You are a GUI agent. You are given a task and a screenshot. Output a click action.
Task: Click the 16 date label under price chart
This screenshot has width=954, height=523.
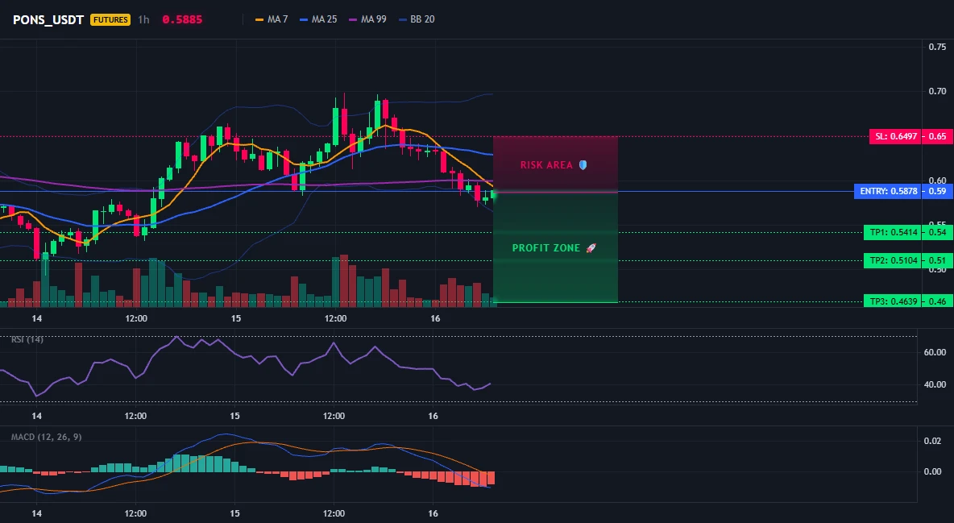pos(434,318)
